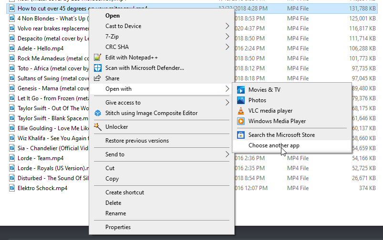This screenshot has width=383, height=240.
Task: Click the Microsoft Defender shield icon
Action: [x=98, y=68]
